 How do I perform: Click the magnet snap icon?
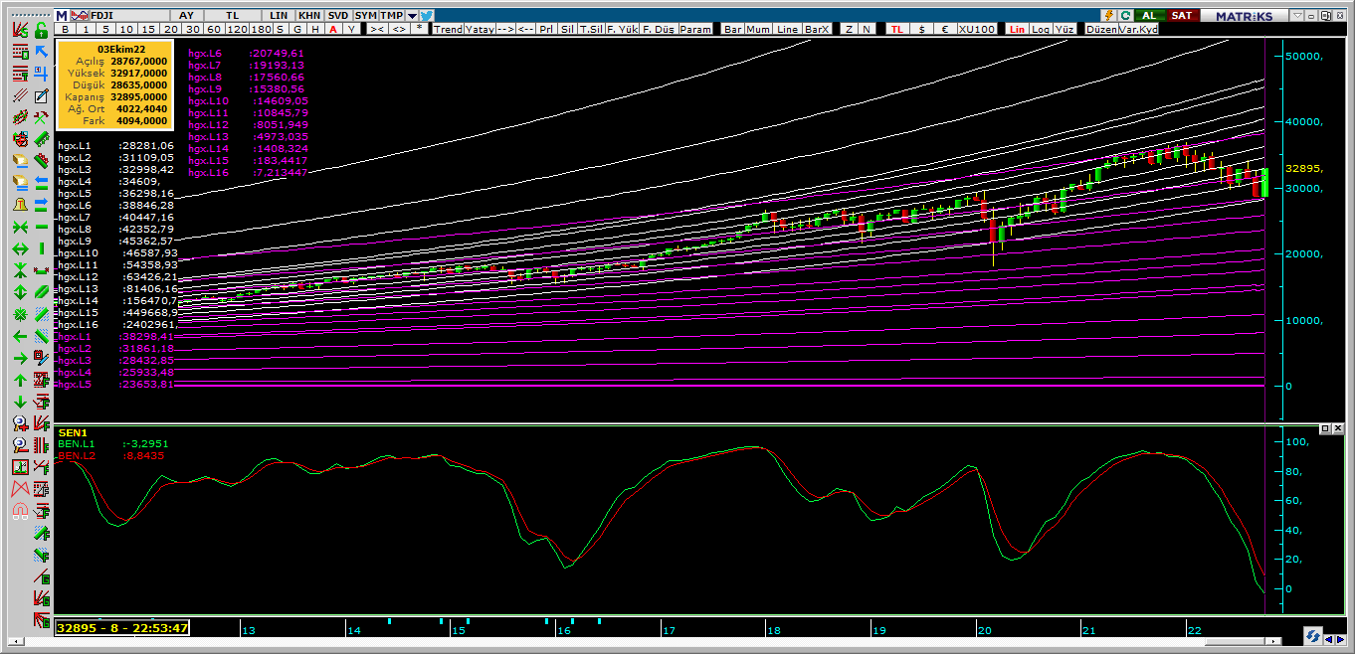click(x=20, y=510)
